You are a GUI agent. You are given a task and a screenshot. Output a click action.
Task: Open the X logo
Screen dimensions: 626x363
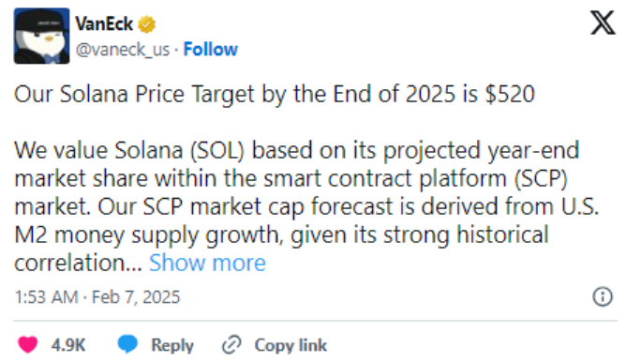(603, 23)
